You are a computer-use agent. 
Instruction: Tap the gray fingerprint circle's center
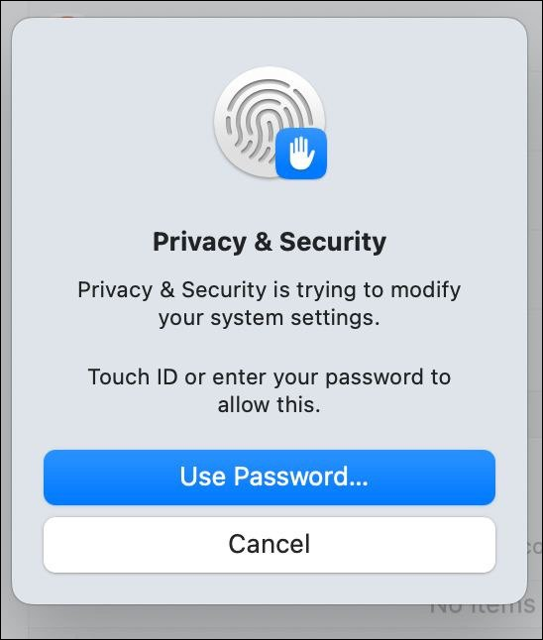tap(270, 123)
